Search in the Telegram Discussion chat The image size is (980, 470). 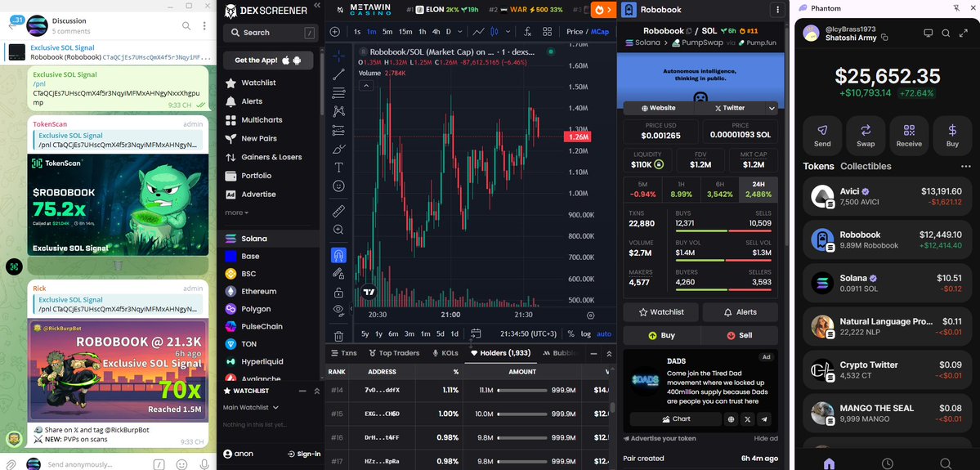[x=186, y=25]
